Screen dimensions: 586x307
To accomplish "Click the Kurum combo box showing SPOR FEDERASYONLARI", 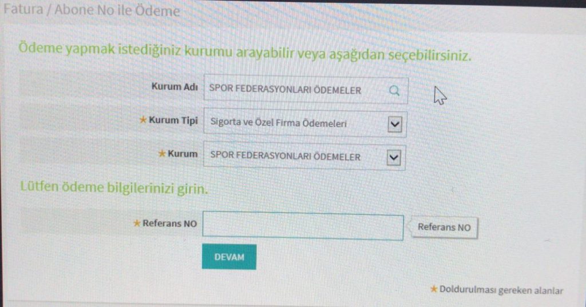I will pyautogui.click(x=304, y=157).
